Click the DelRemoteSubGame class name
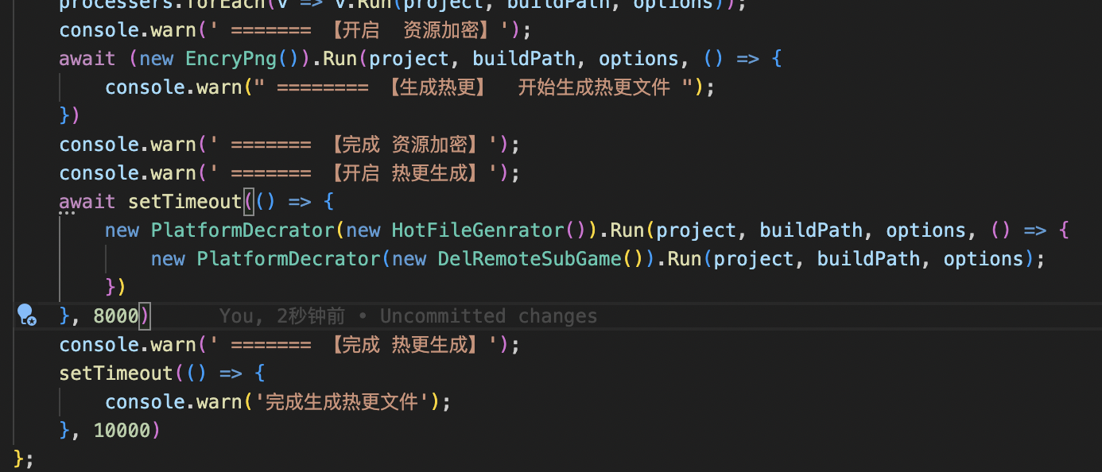 [529, 259]
